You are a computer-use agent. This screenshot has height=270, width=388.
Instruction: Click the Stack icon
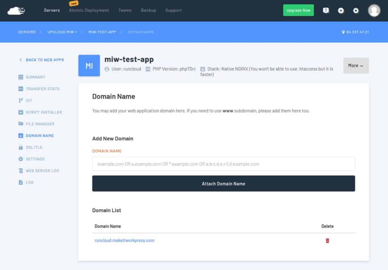click(x=203, y=69)
